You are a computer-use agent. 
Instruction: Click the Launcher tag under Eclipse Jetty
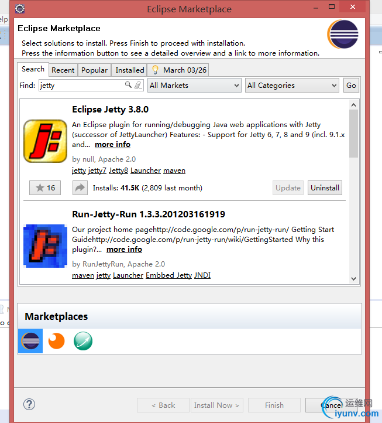click(146, 170)
